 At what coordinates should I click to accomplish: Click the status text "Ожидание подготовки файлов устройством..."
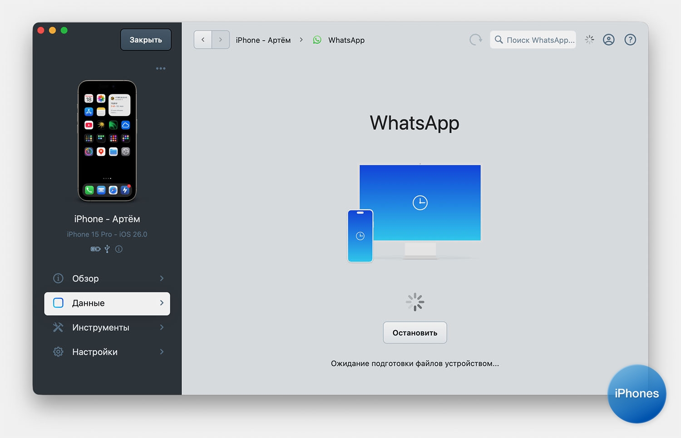(415, 364)
